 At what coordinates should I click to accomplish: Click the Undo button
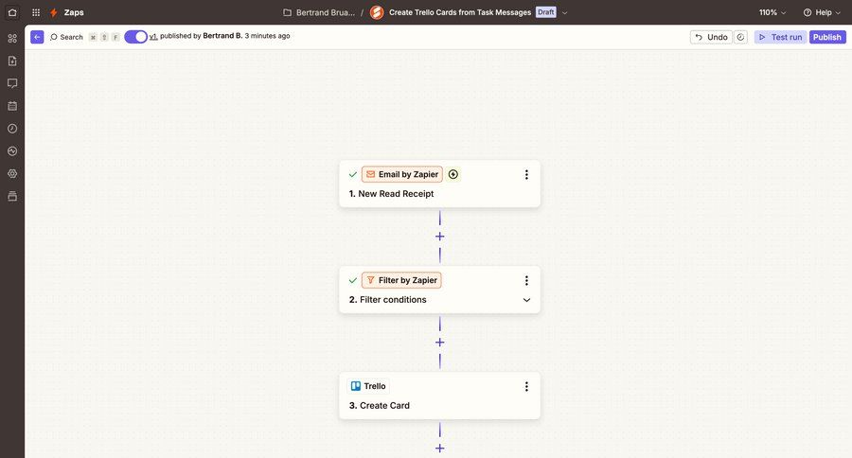pyautogui.click(x=711, y=37)
